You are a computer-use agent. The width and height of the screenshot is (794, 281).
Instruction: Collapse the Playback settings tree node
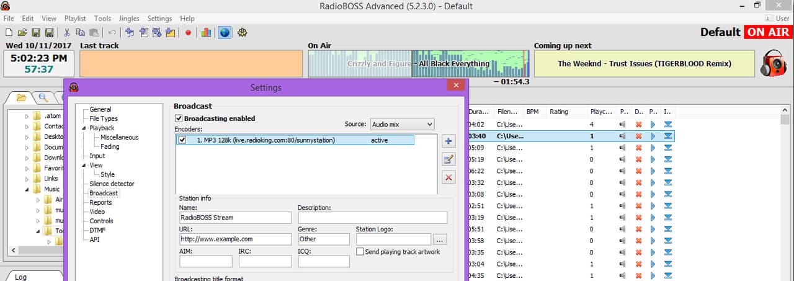pyautogui.click(x=84, y=128)
